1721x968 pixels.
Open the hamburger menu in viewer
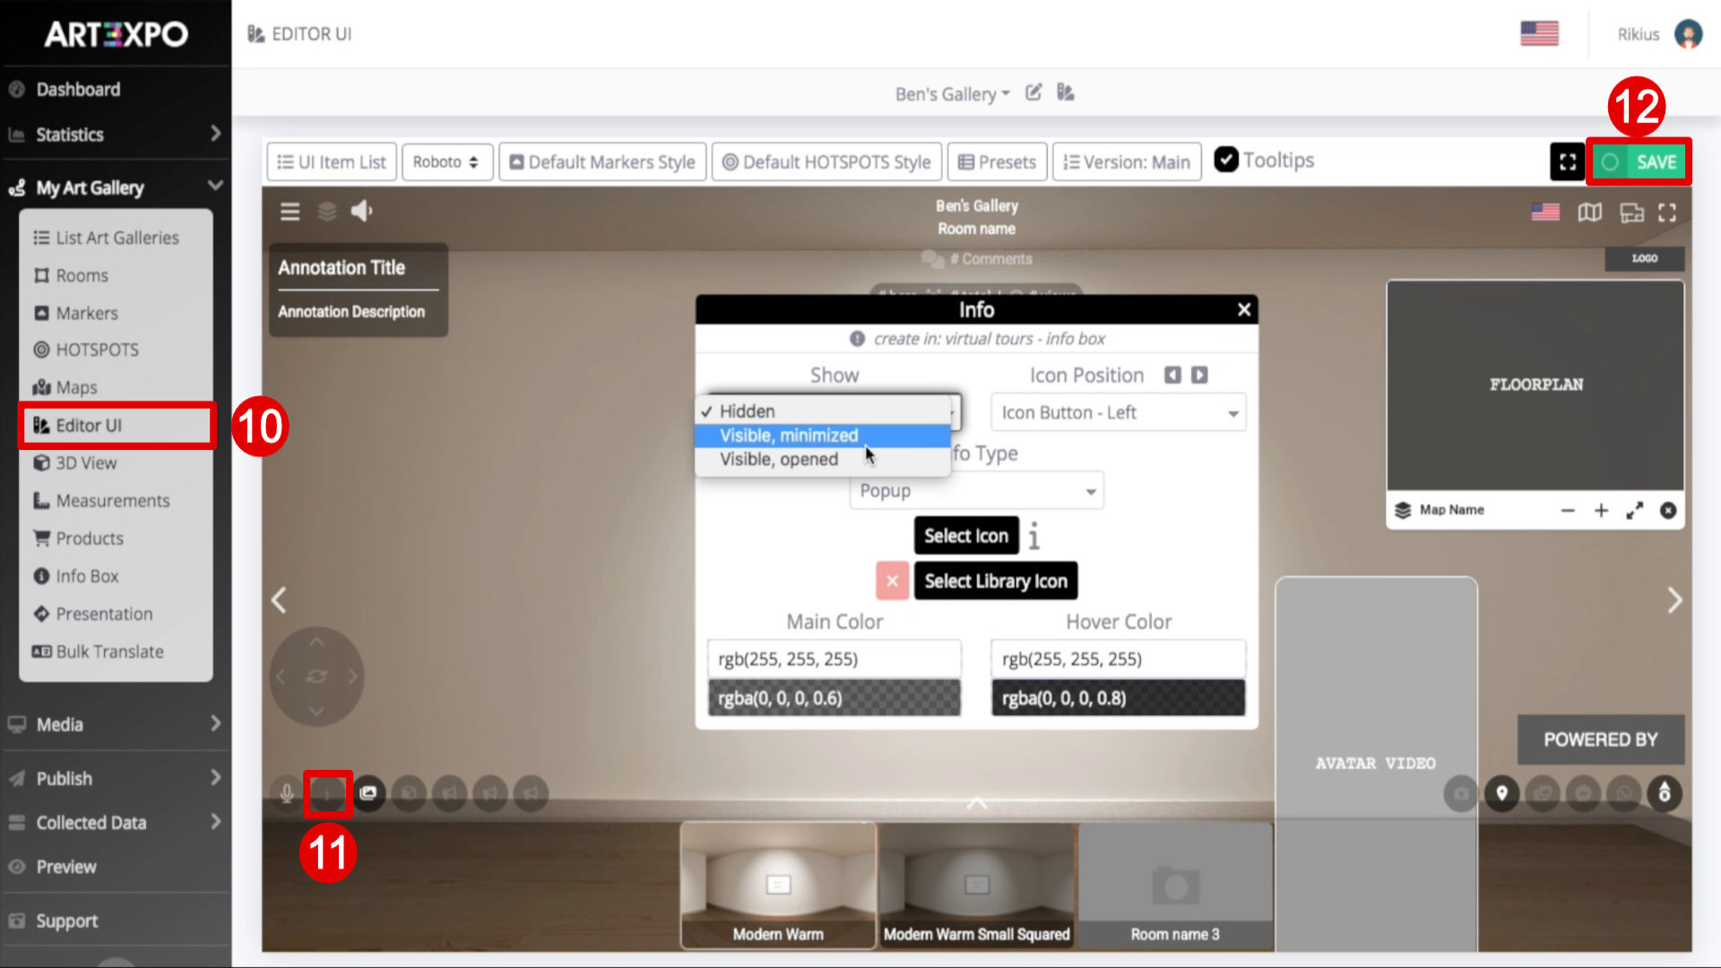point(290,212)
